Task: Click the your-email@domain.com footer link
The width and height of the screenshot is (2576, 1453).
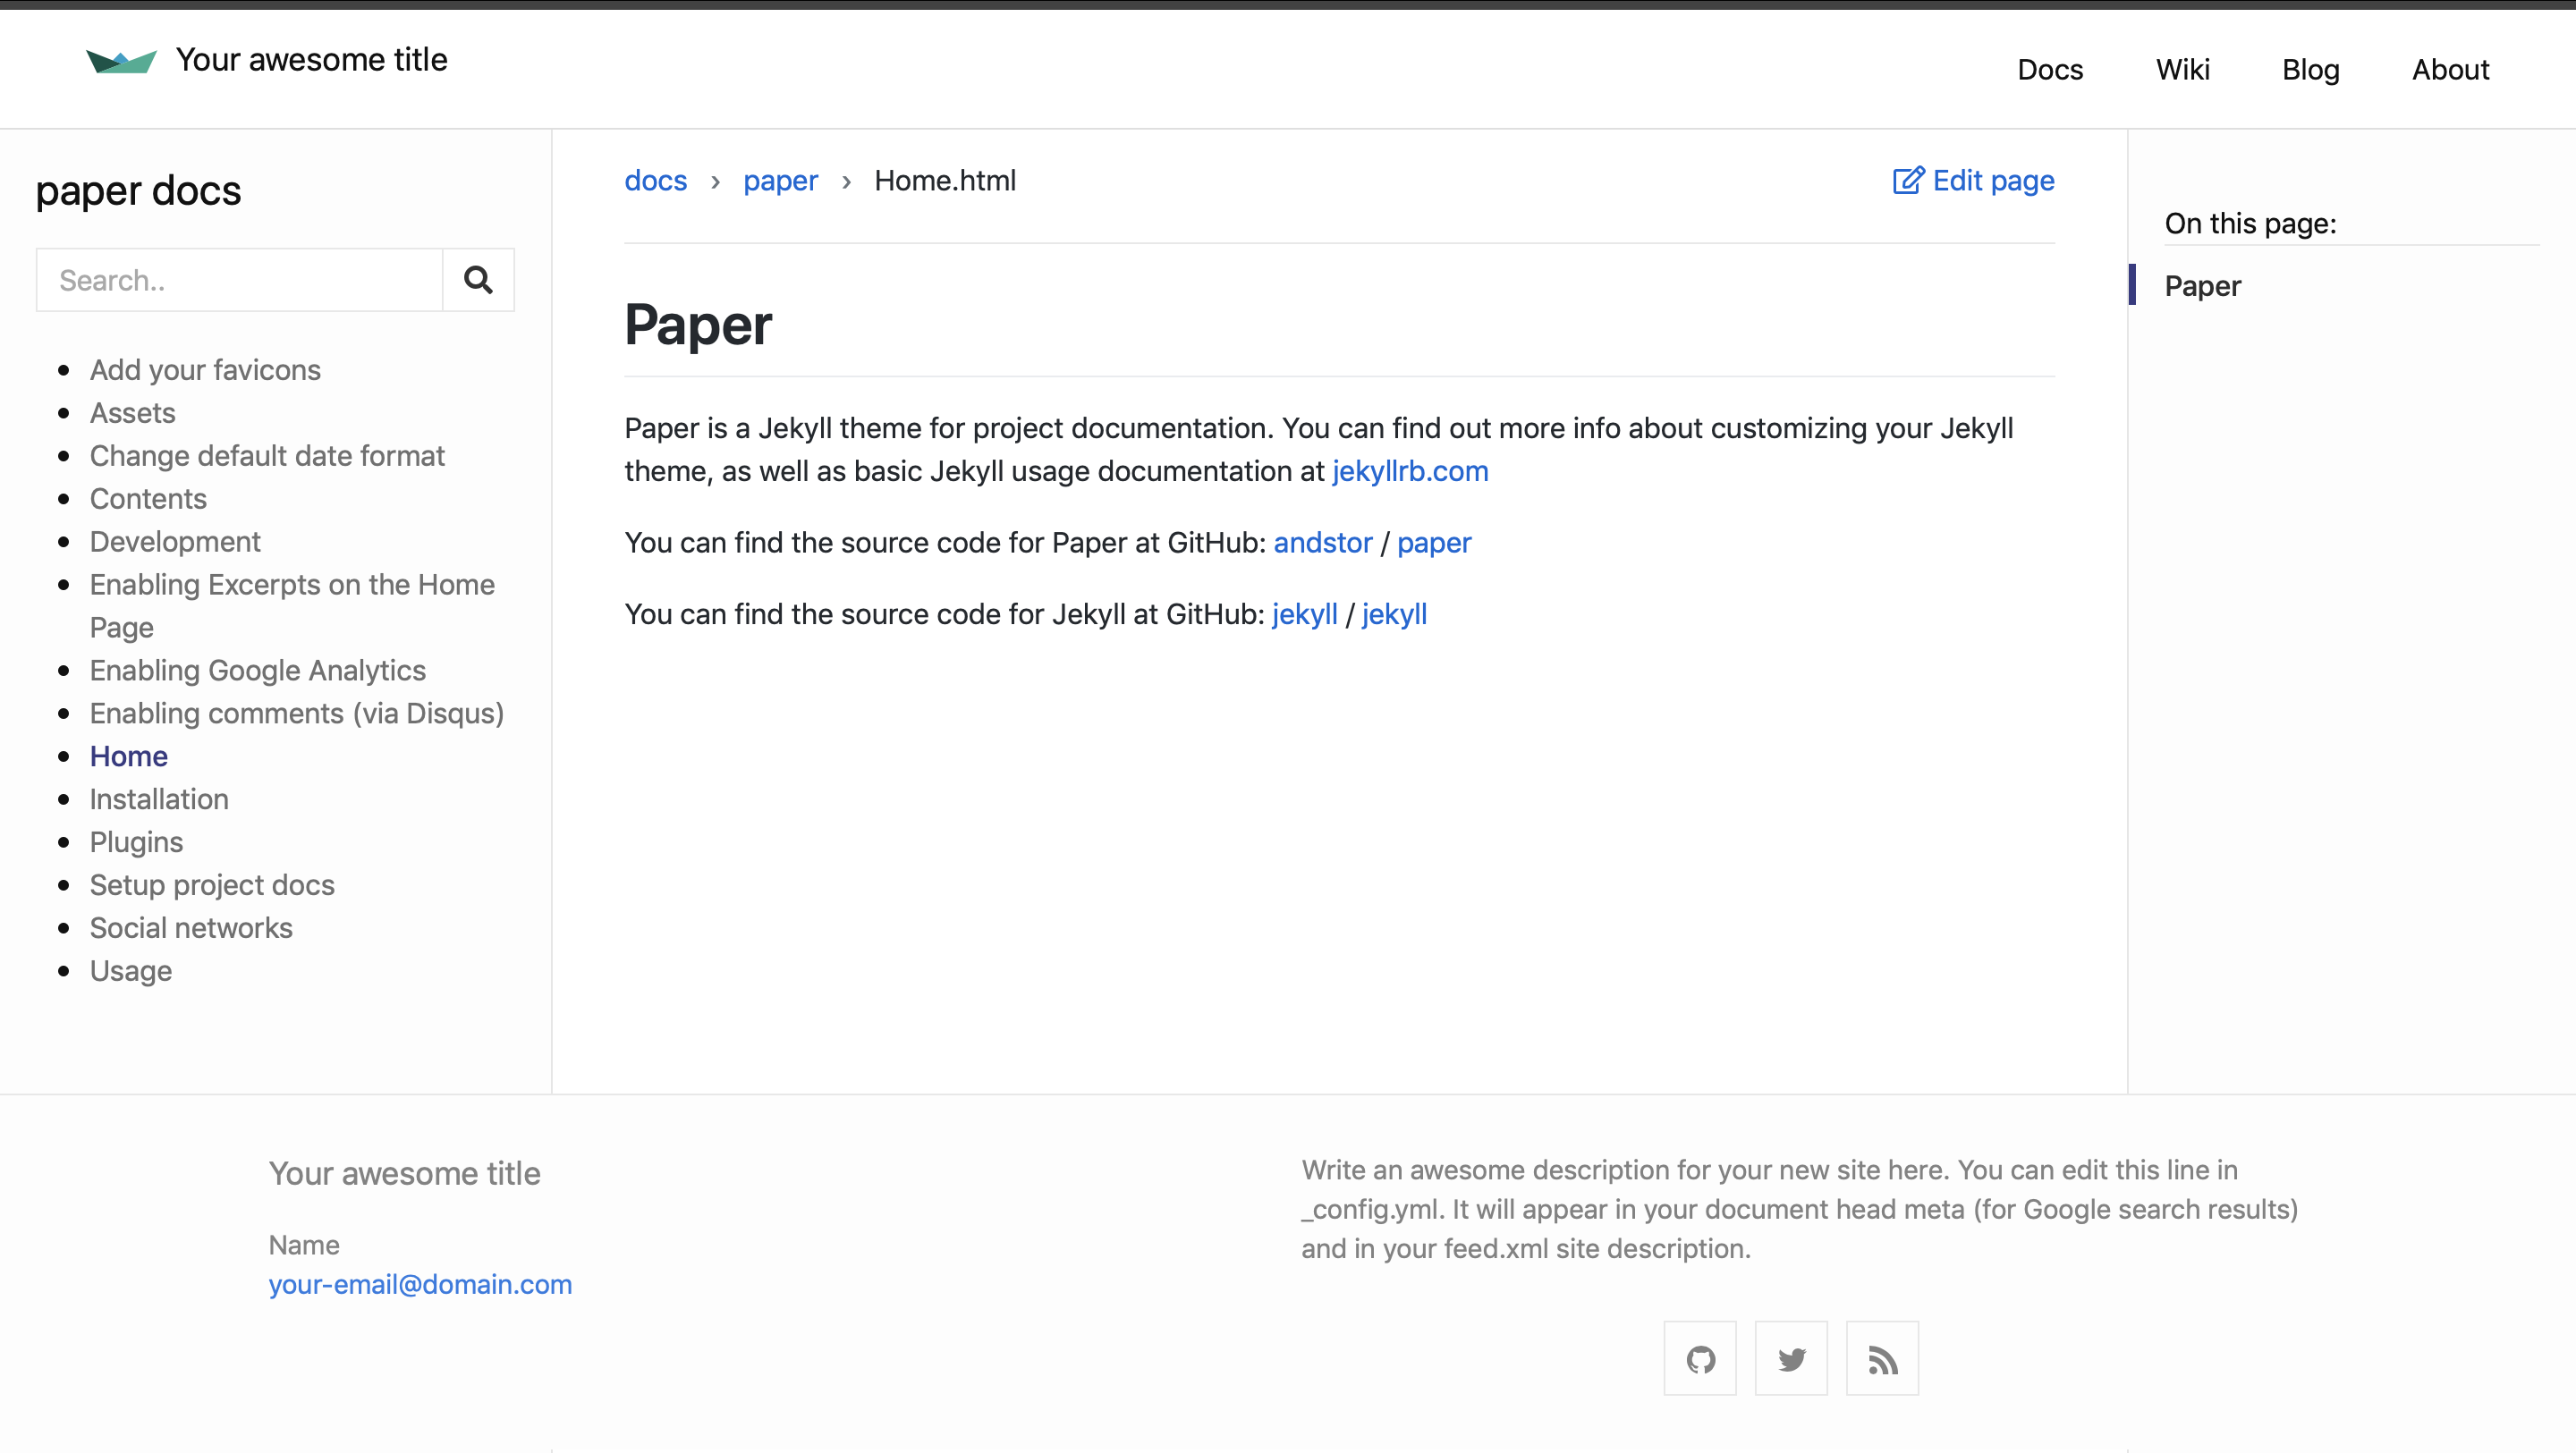Action: click(x=420, y=1284)
